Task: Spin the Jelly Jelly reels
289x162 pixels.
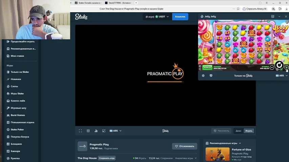Action: pyautogui.click(x=279, y=65)
